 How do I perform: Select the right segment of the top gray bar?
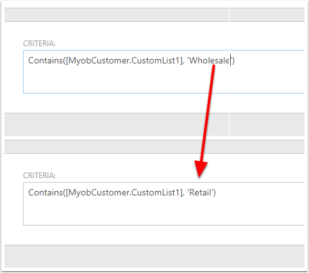pos(267,15)
